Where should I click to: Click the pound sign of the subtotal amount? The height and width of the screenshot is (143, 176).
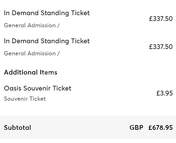[x=150, y=128]
